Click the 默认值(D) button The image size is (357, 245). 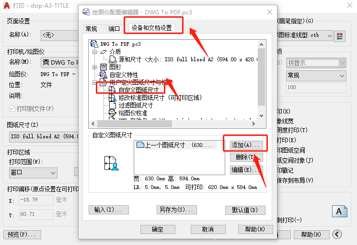(x=245, y=210)
